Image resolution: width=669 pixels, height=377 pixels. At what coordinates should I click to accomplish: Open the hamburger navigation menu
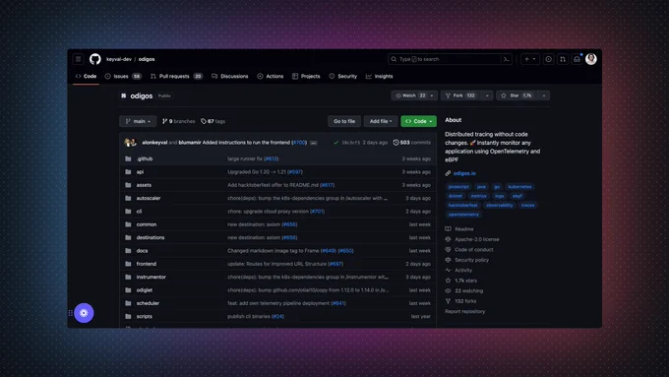pyautogui.click(x=78, y=59)
